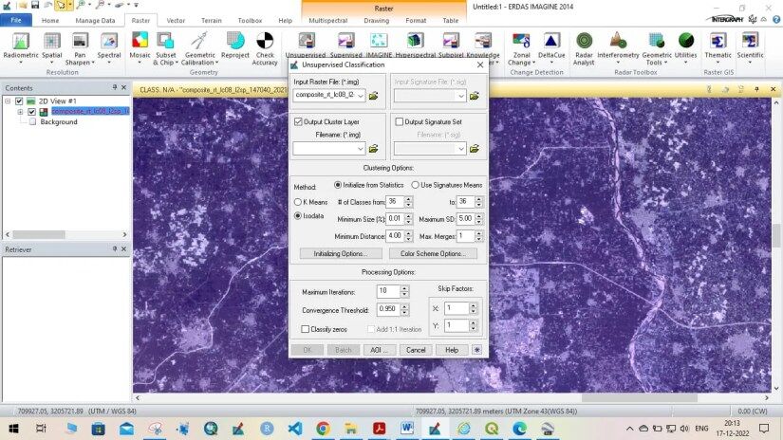783x440 pixels.
Task: Open the Check Accuracy tool
Action: [x=265, y=44]
